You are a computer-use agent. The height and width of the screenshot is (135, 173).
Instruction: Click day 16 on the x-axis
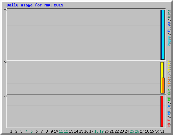pos(86,131)
